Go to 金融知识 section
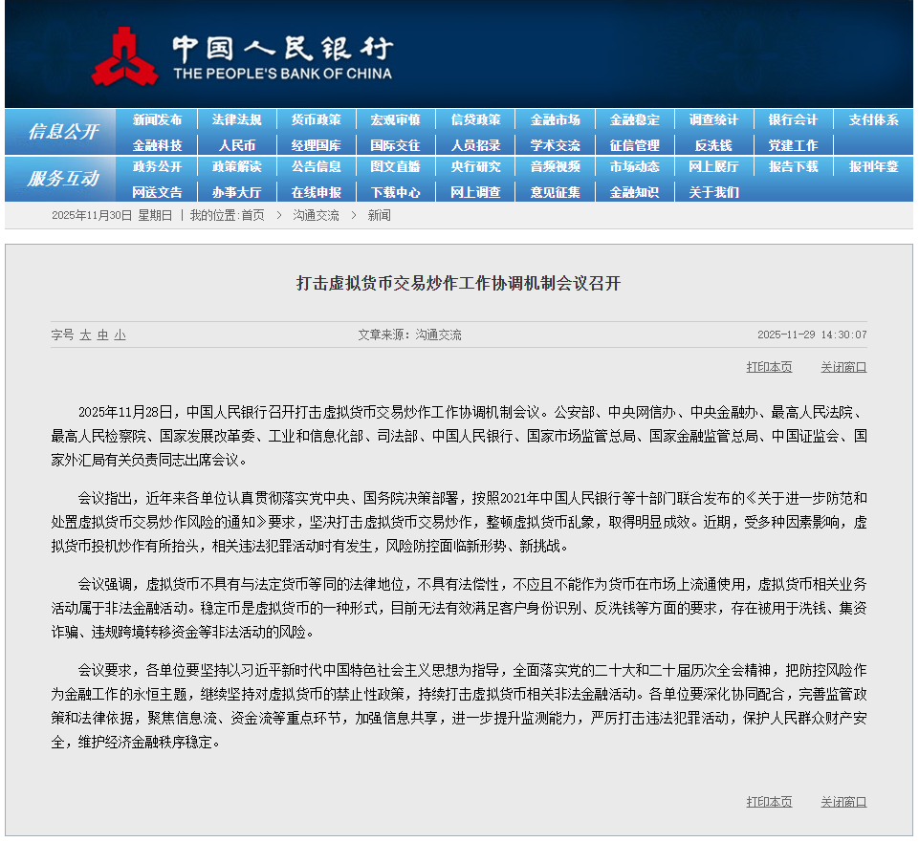This screenshot has width=919, height=842. [635, 192]
